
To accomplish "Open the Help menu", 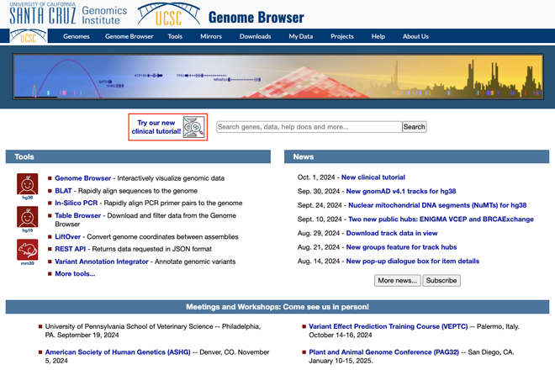I will 378,36.
